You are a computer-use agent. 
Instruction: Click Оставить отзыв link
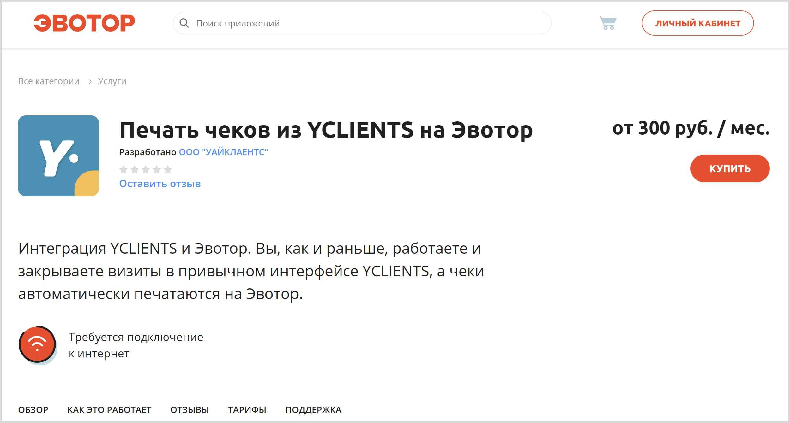tap(160, 184)
